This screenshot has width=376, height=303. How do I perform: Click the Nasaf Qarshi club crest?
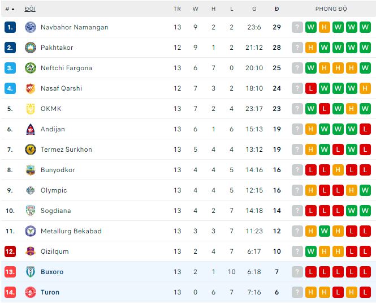pyautogui.click(x=31, y=88)
